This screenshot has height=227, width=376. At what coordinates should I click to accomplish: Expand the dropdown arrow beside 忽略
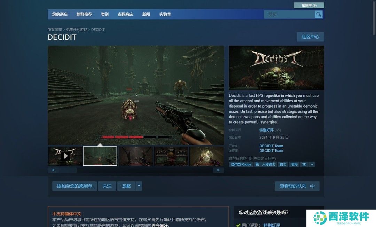[x=139, y=186]
